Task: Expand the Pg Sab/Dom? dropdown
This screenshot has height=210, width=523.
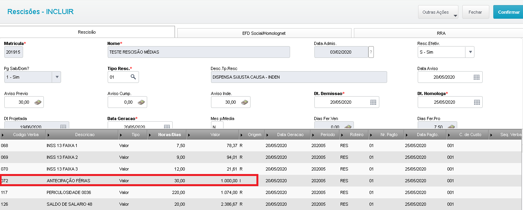Action: [x=56, y=77]
